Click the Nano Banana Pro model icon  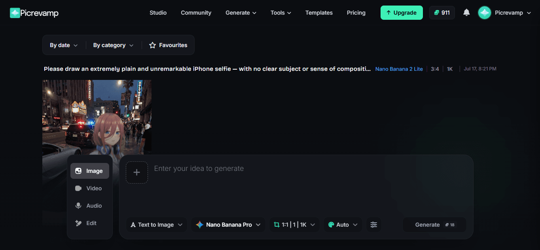[x=199, y=225]
